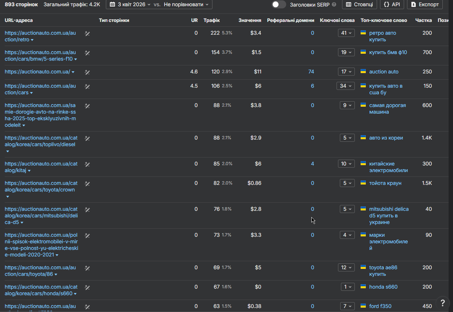The image size is (453, 312).
Task: Open the question mark help bubble
Action: [442, 303]
